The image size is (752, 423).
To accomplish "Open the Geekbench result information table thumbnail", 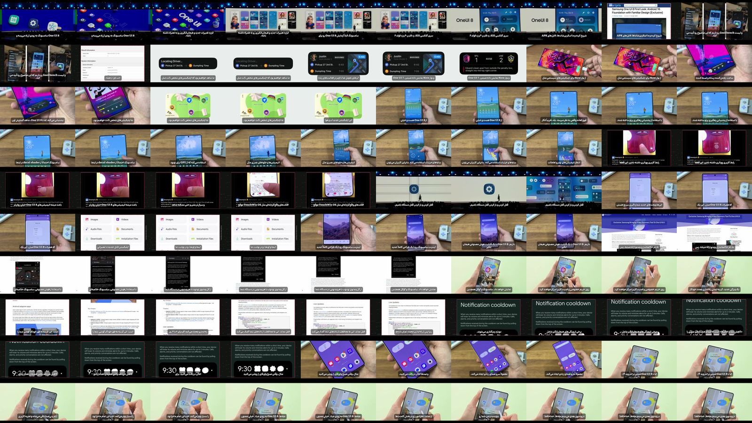I will [112, 63].
